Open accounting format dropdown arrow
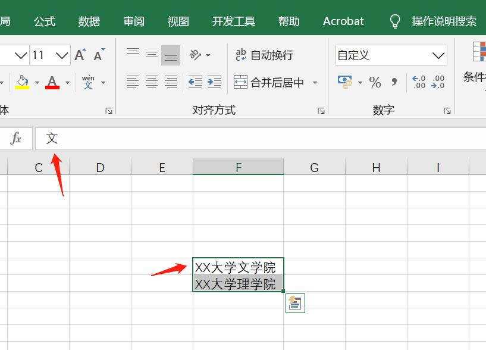The height and width of the screenshot is (350, 486). click(360, 83)
